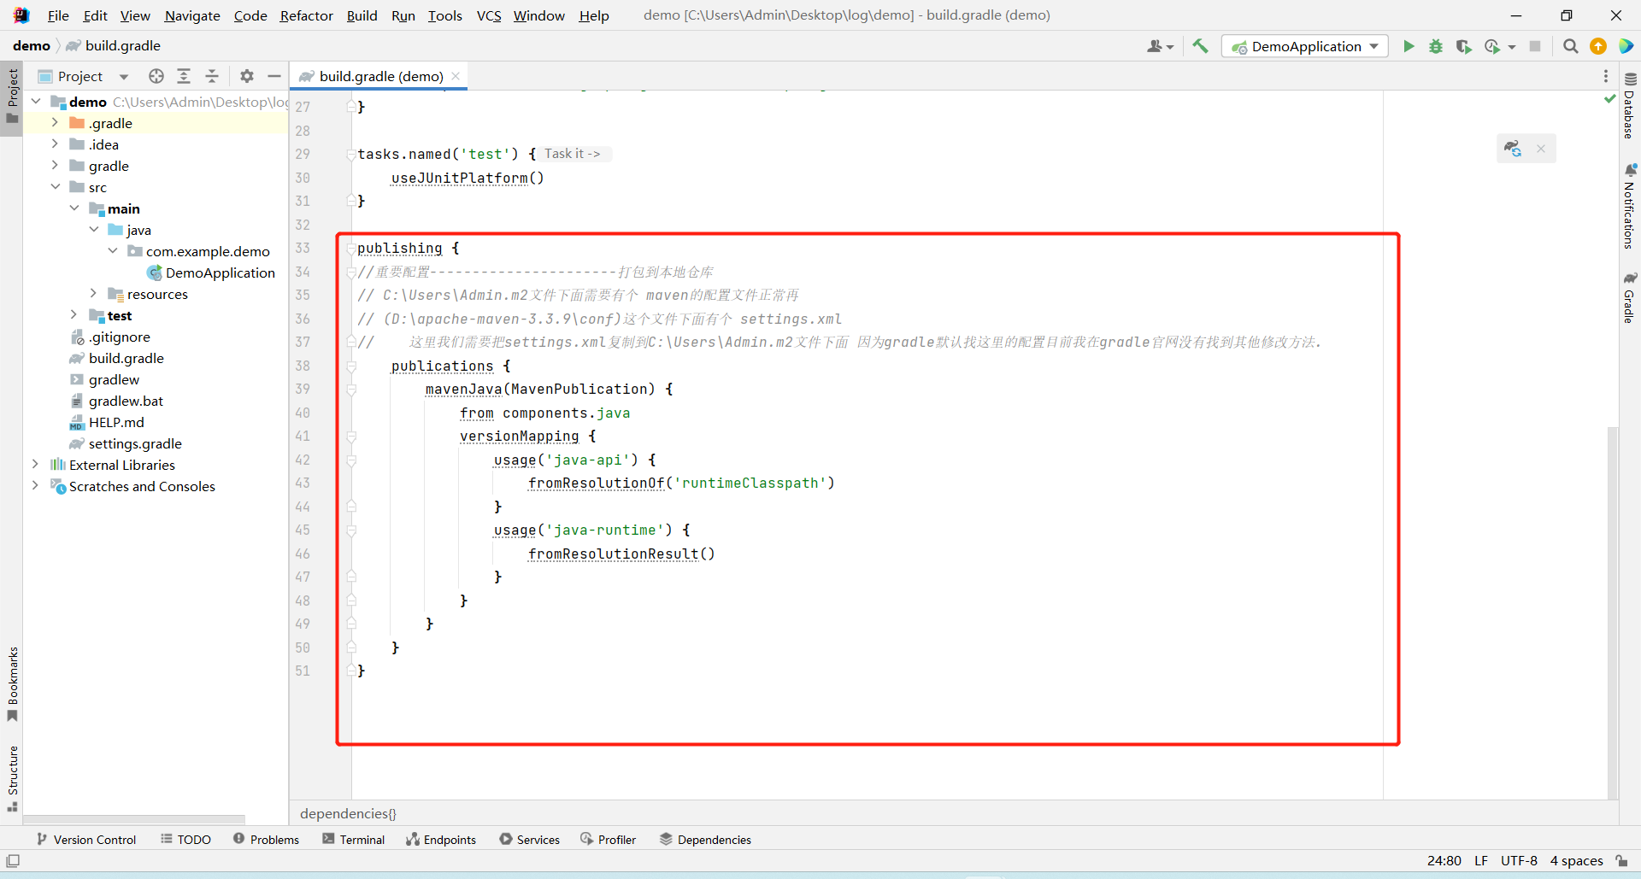Open Project panel settings gear
The image size is (1641, 879).
247,76
